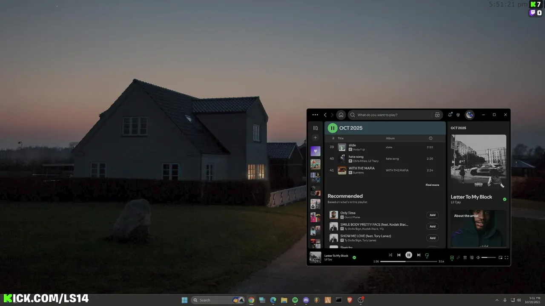545x306 pixels.
Task: Open Connect to a device icon
Action: 472,258
